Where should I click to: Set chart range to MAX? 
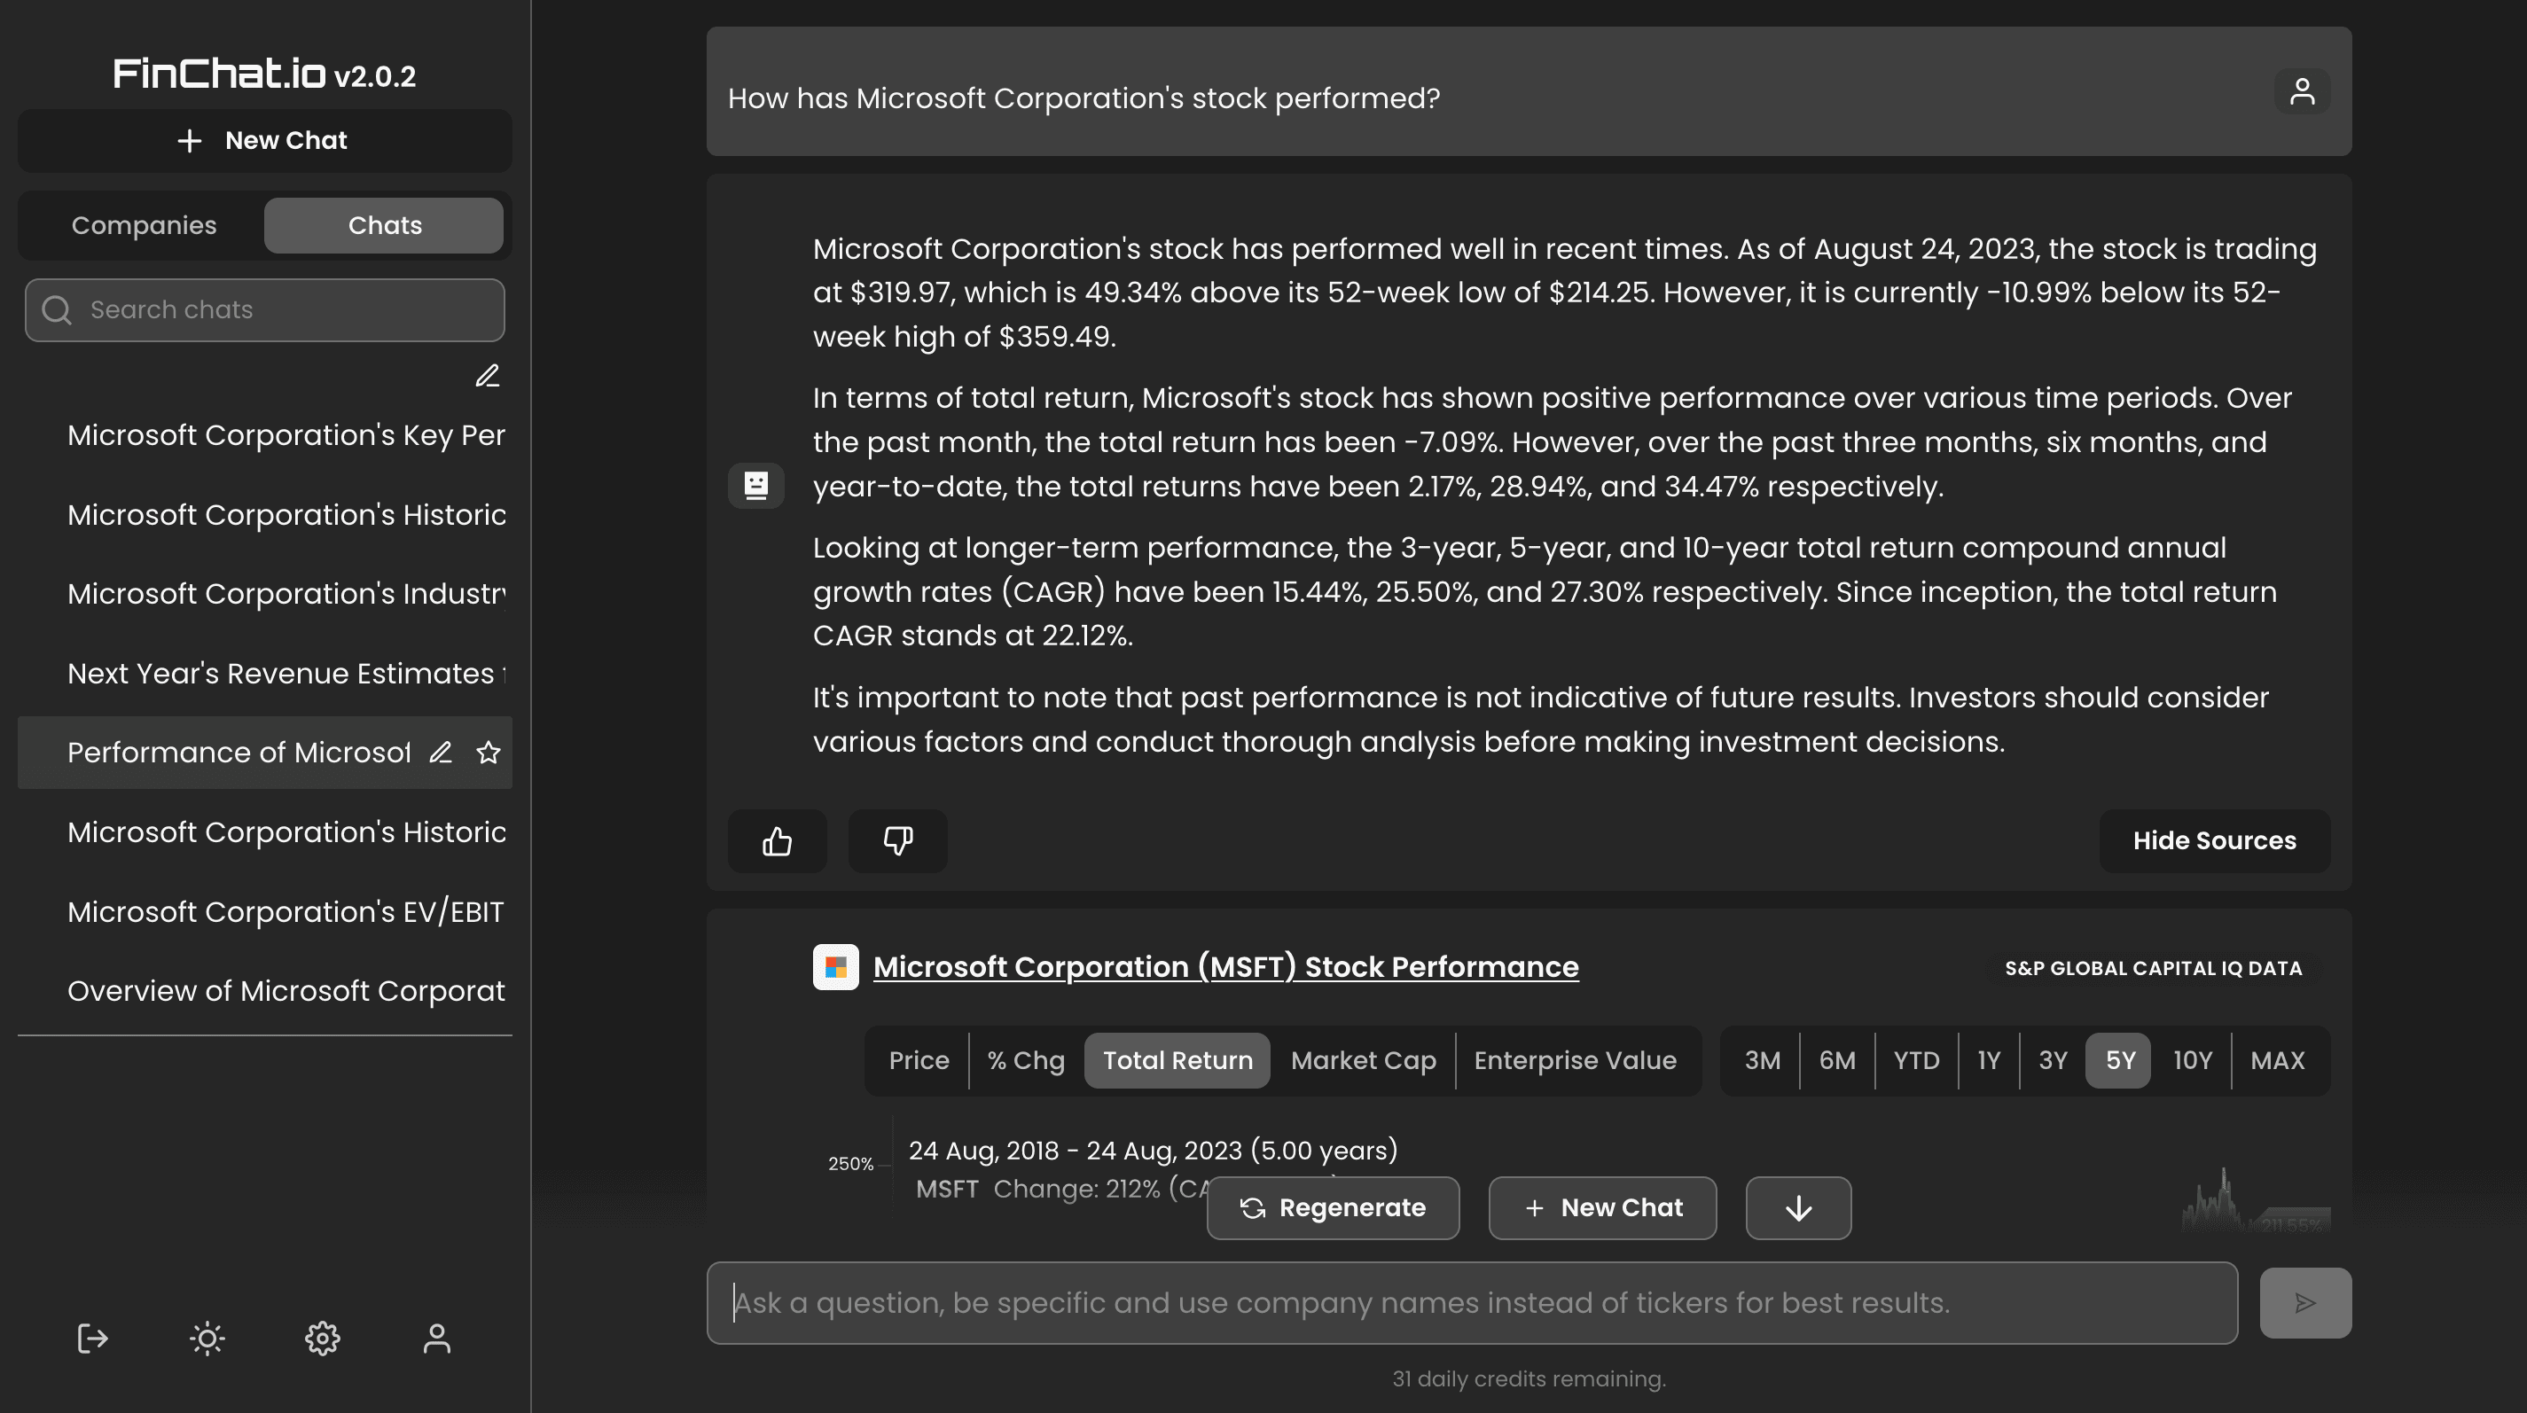2278,1060
